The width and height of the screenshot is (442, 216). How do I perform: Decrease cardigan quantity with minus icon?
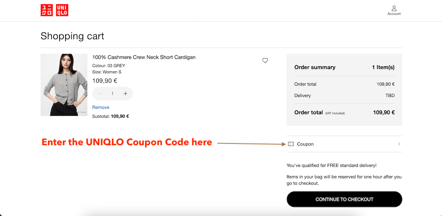pos(100,94)
